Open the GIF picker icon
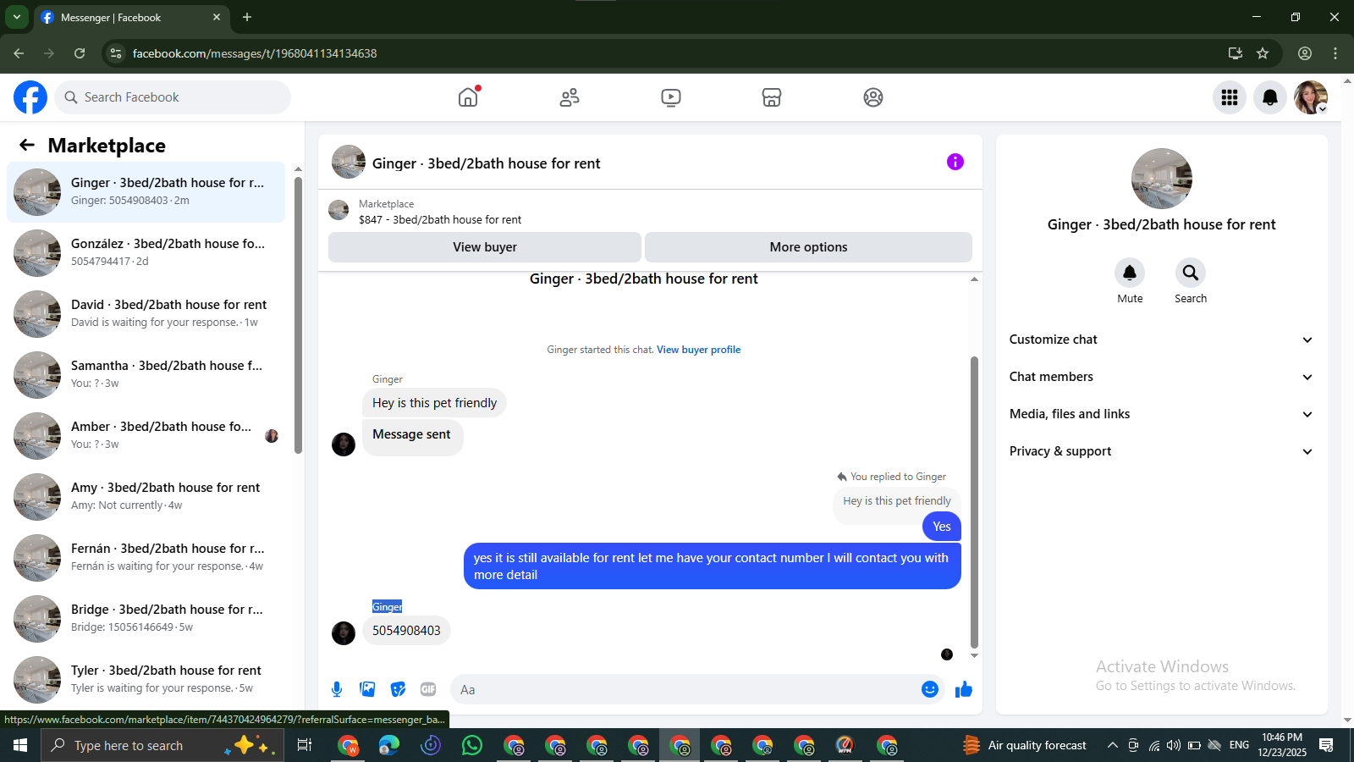 pyautogui.click(x=428, y=689)
